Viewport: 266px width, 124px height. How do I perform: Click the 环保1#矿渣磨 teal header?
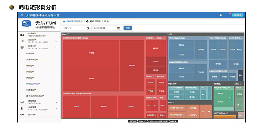(176, 88)
